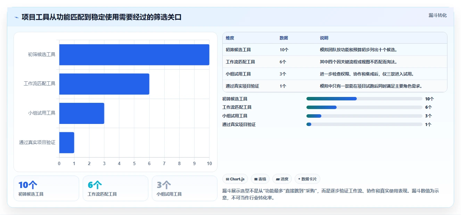Screen dimensions: 461x215
Task: Click the 初筛候选工具 chart bar
Action: click(x=134, y=55)
